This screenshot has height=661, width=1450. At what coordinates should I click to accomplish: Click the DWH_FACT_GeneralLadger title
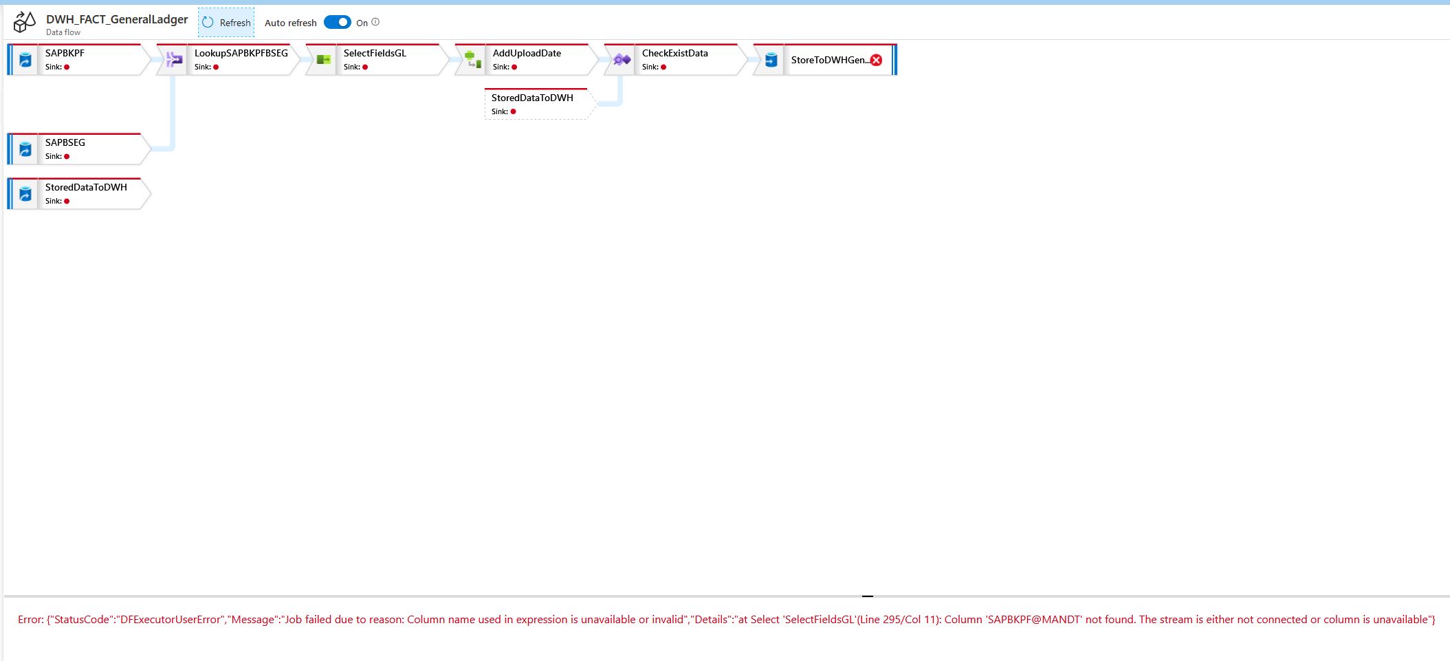click(x=117, y=19)
